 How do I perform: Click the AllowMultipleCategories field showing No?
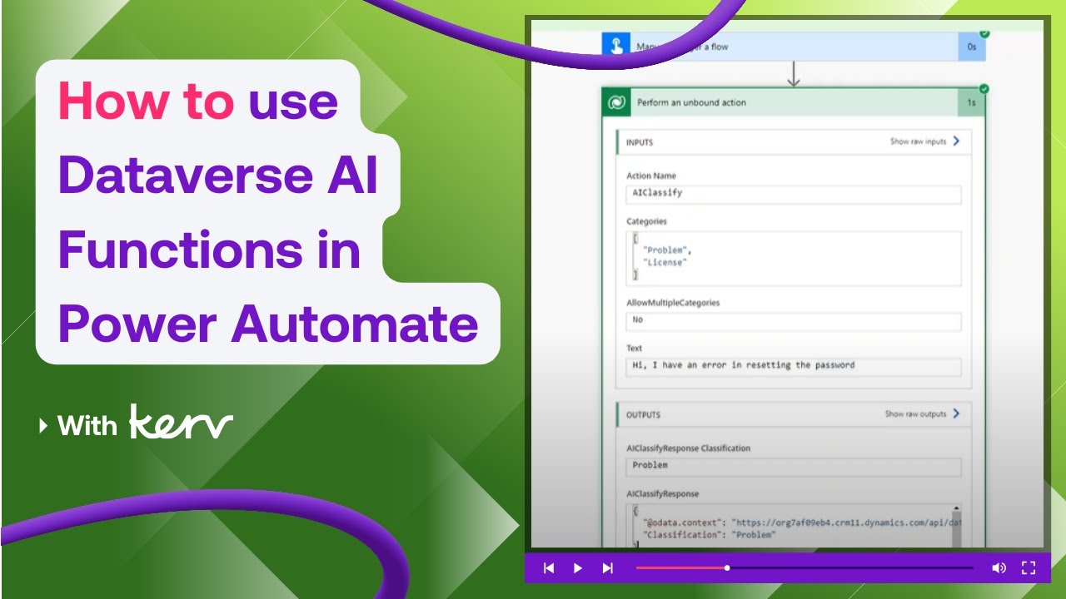794,321
